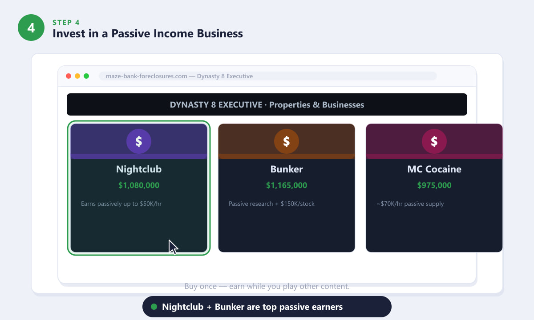Image resolution: width=534 pixels, height=320 pixels.
Task: Click the "Nightclub" title text
Action: point(139,169)
